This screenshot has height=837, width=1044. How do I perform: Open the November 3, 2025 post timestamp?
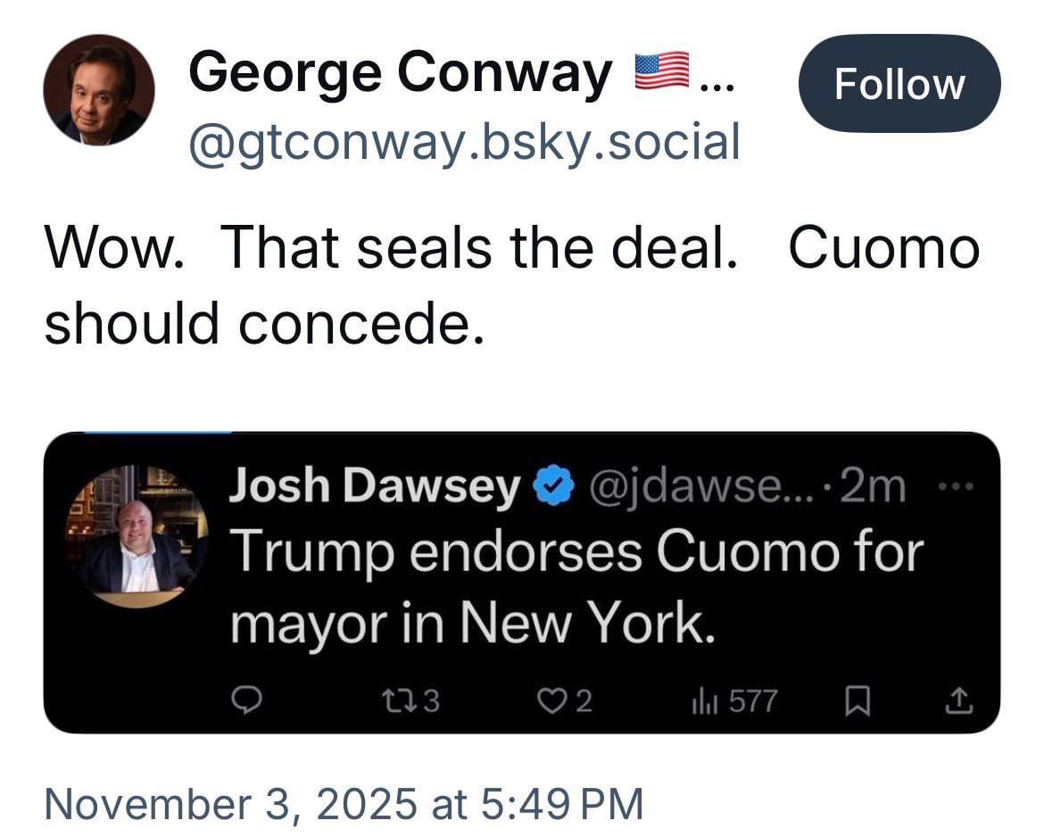[x=344, y=802]
